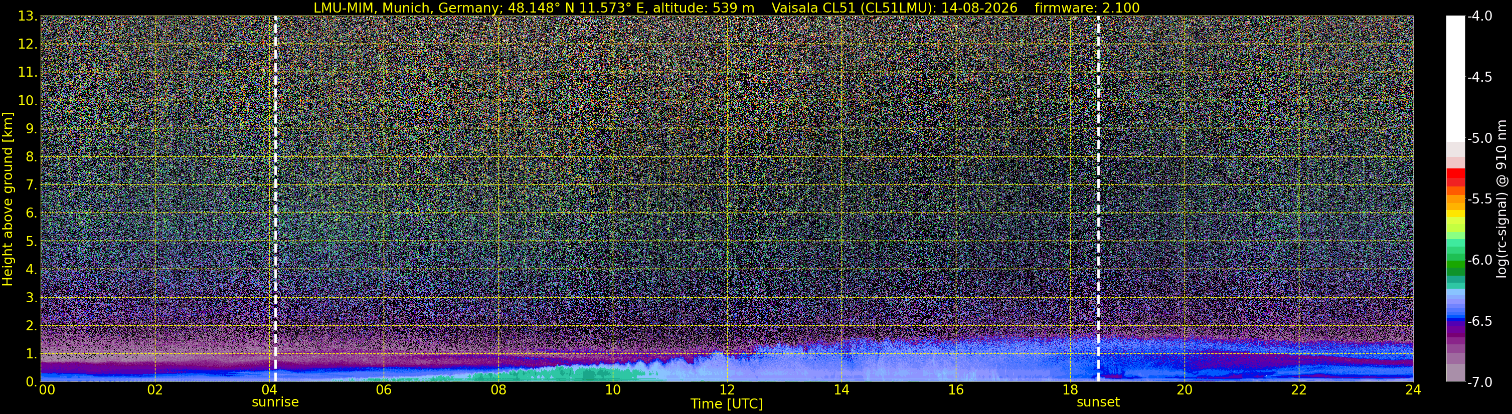The image size is (1512, 414).
Task: Click the plot title mentioning Vaisala CL51
Action: click(x=727, y=8)
